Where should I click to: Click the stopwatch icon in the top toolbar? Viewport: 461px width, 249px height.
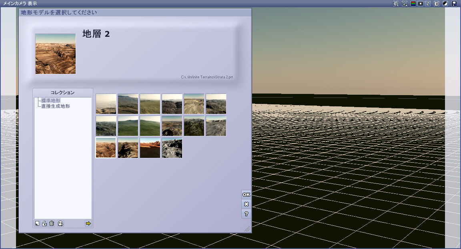pos(437,4)
